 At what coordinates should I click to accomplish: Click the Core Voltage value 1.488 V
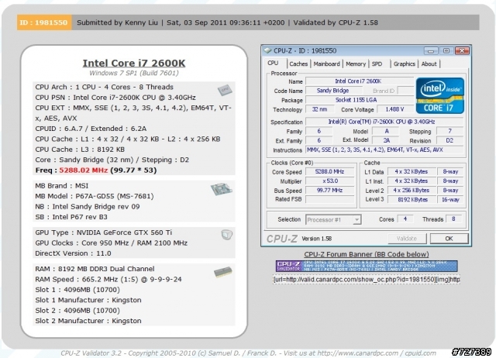(x=394, y=109)
